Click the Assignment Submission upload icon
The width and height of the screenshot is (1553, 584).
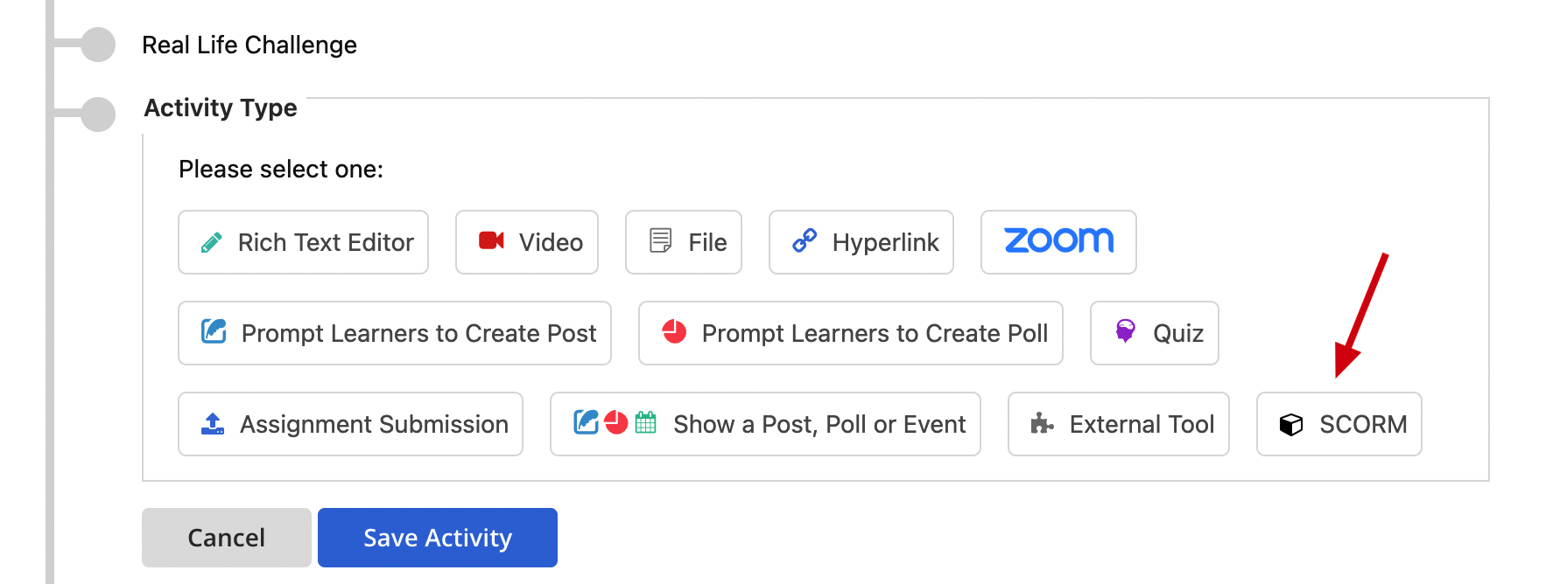(x=213, y=424)
